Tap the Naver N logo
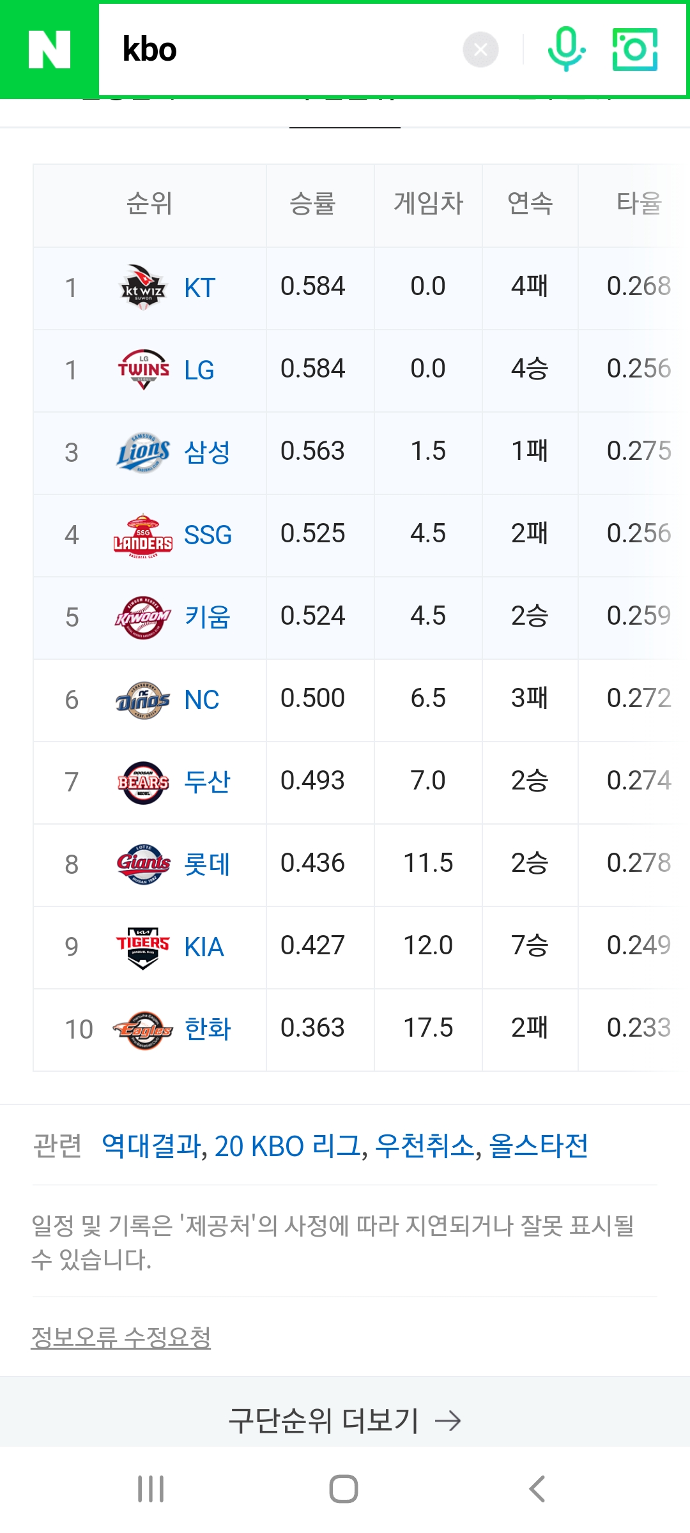 coord(49,50)
